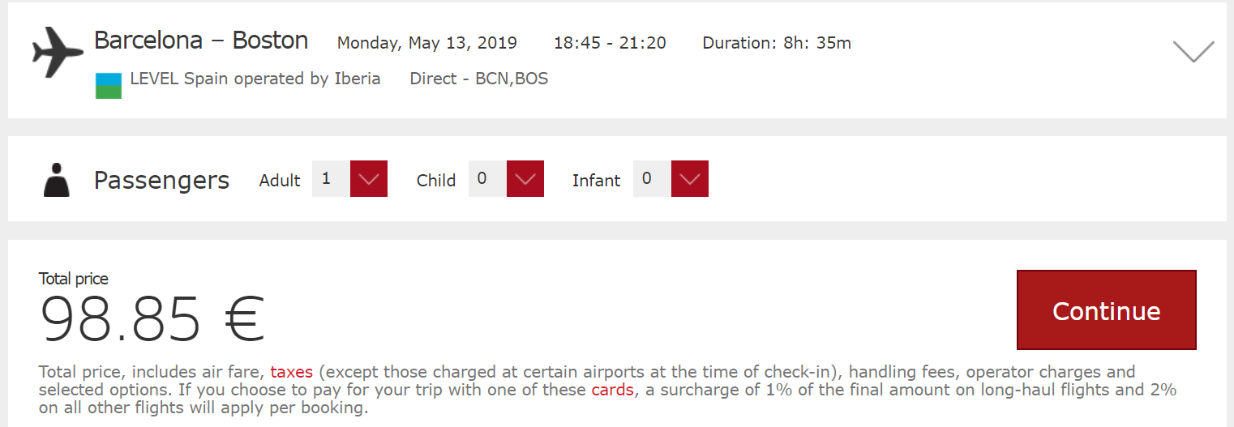Click the airplane icon beside Barcelona – Boston
Screen dimensions: 1234x427
click(x=57, y=53)
